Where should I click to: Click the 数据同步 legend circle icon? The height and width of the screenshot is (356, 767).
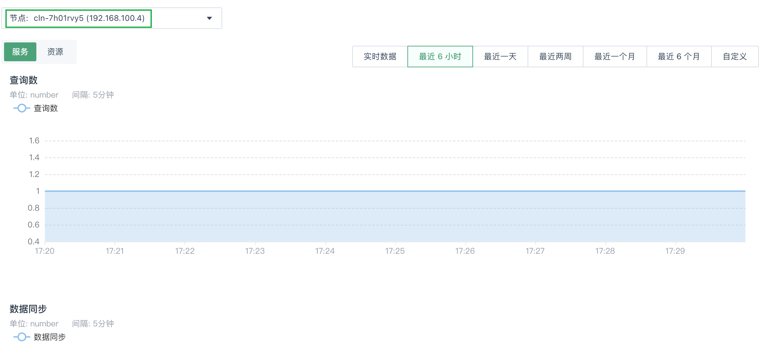(x=22, y=337)
